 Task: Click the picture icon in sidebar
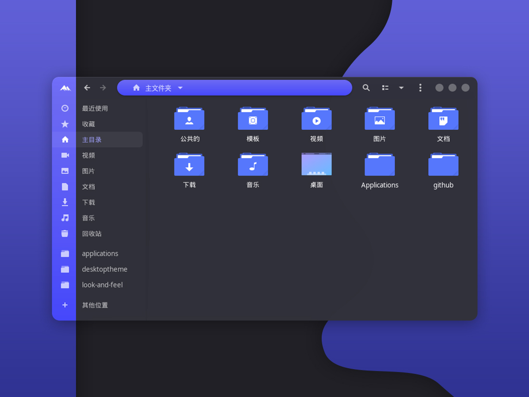click(65, 171)
